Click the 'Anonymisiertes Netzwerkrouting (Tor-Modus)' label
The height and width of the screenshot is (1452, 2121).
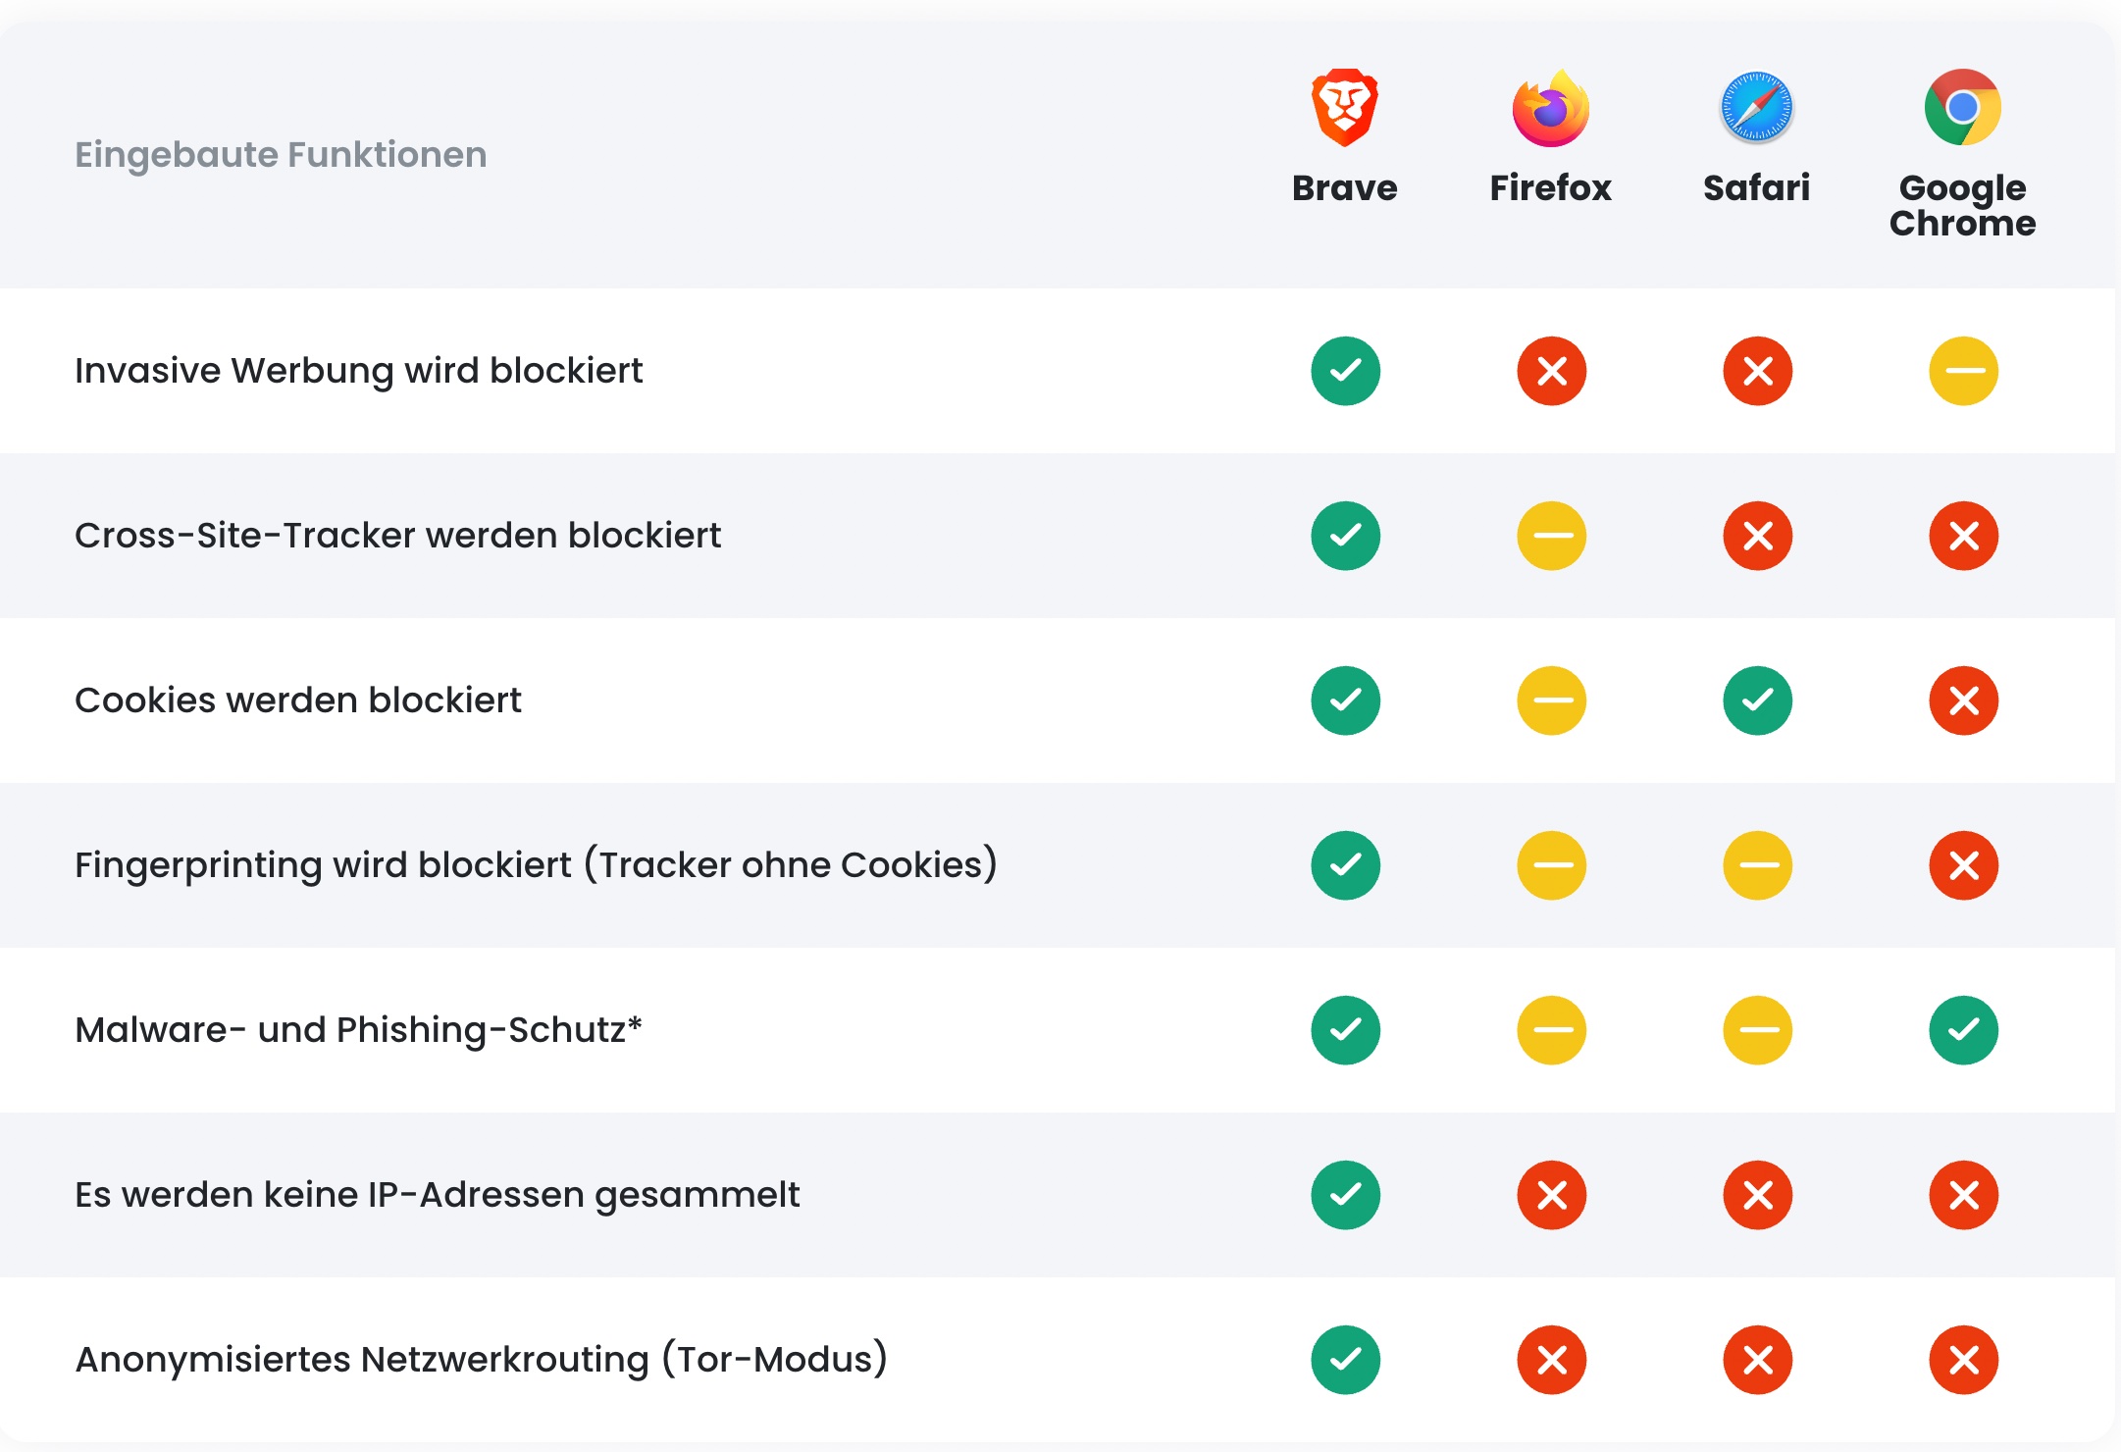(481, 1360)
